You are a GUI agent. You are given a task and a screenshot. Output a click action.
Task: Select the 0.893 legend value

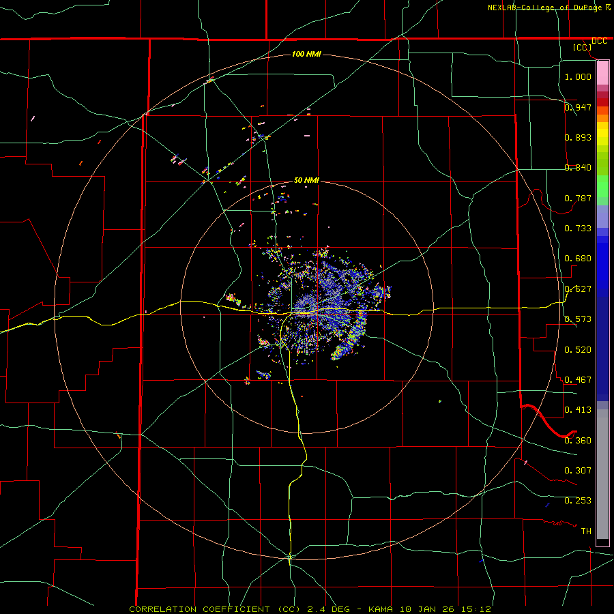tap(578, 137)
